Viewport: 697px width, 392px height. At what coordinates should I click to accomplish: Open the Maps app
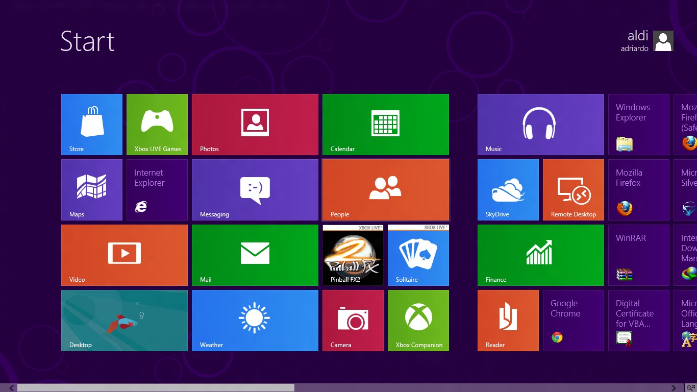tap(91, 189)
